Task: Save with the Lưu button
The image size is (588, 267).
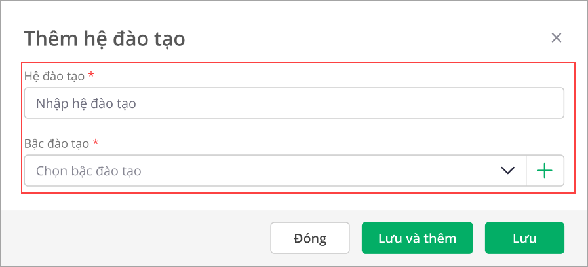Action: (x=524, y=238)
